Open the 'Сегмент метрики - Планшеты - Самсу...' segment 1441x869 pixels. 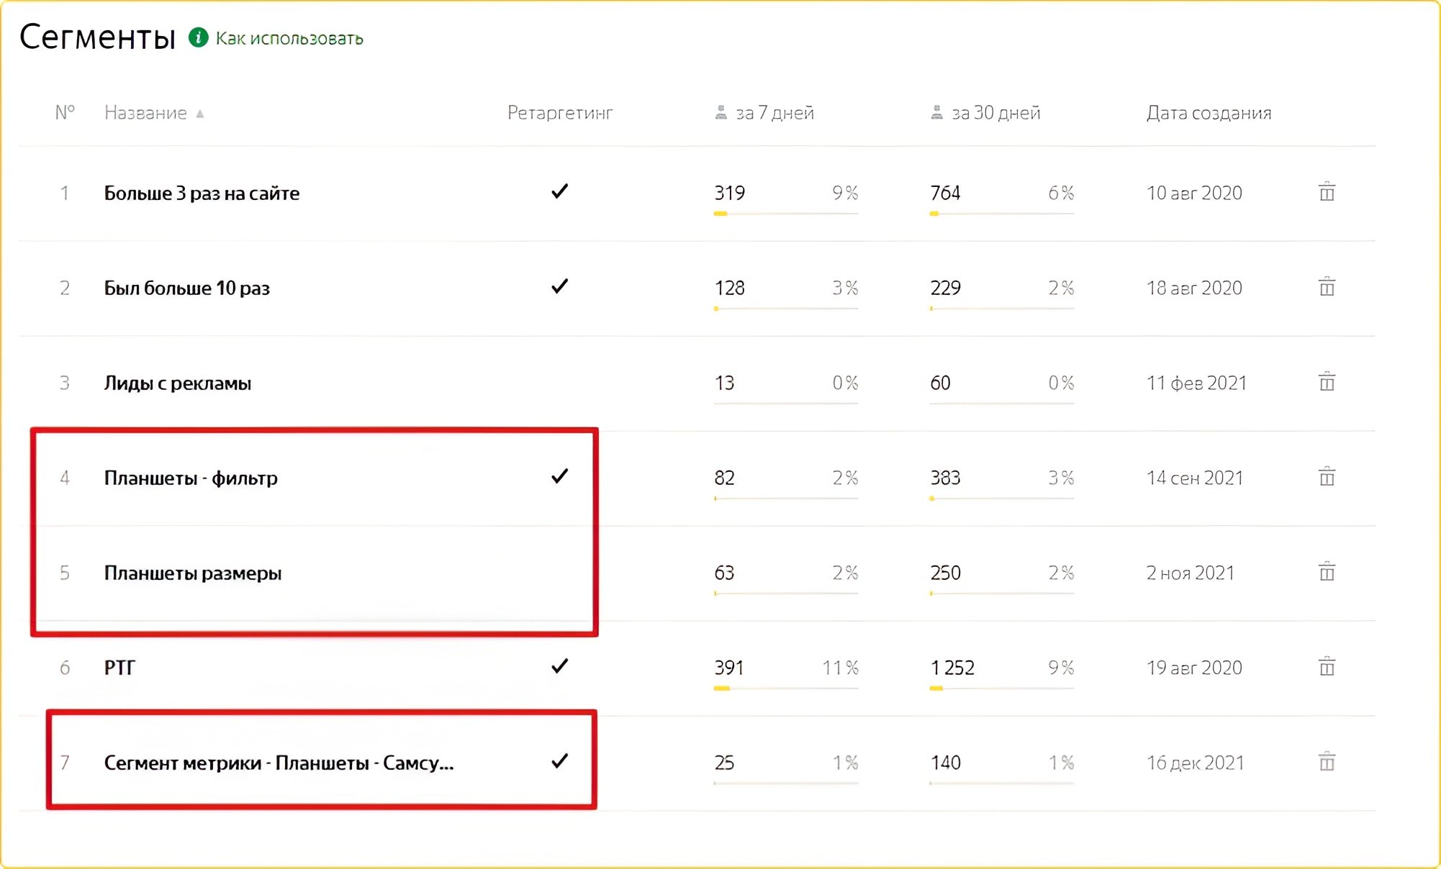(279, 763)
